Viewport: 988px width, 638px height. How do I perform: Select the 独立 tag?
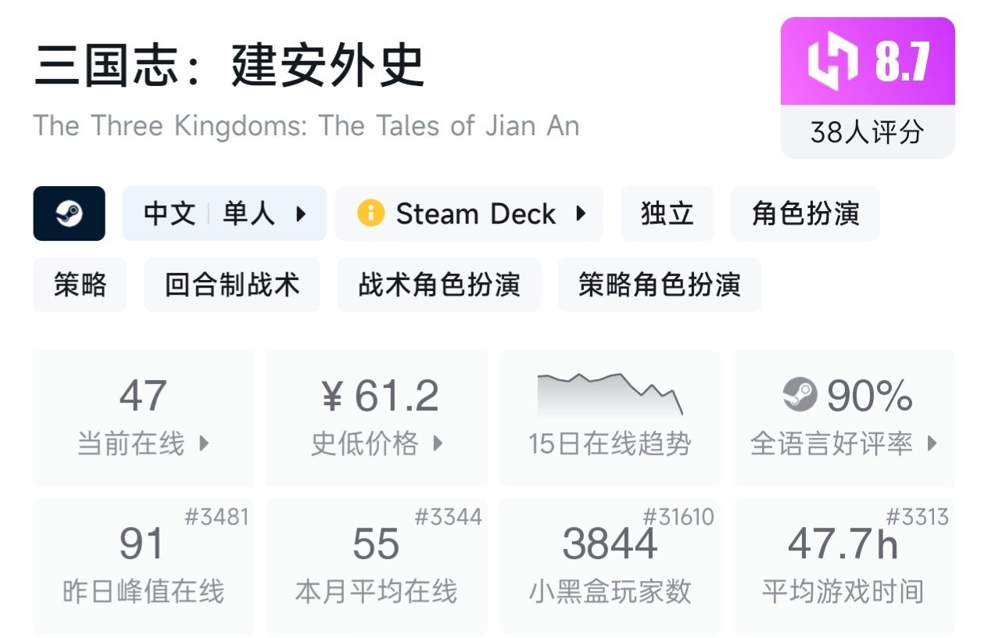click(667, 213)
